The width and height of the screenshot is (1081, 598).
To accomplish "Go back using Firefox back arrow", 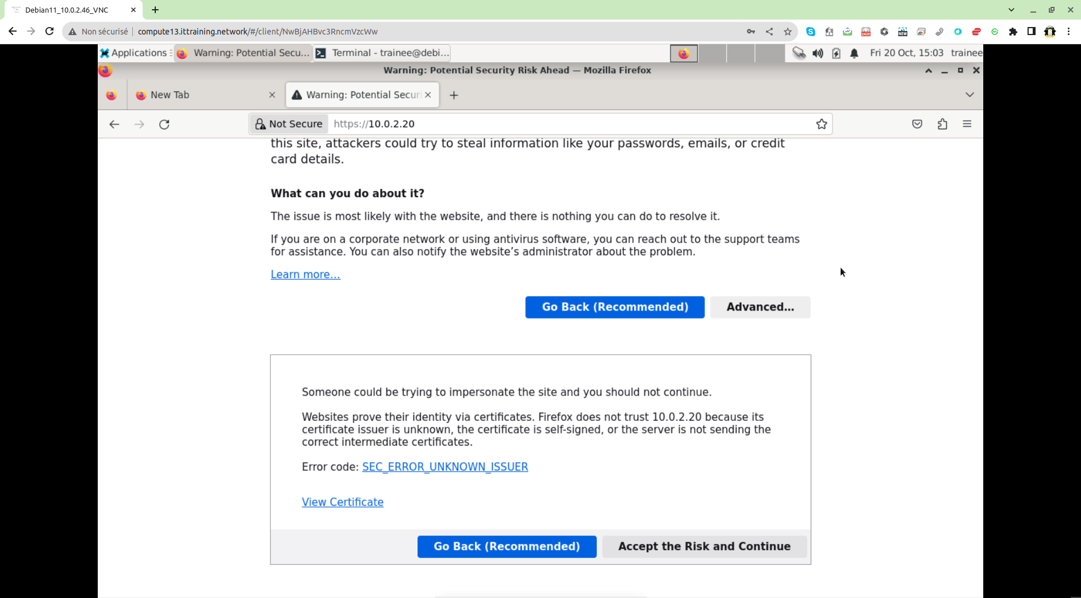I will pos(114,124).
